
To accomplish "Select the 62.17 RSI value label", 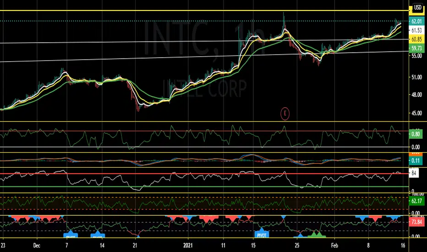I will pos(416,201).
